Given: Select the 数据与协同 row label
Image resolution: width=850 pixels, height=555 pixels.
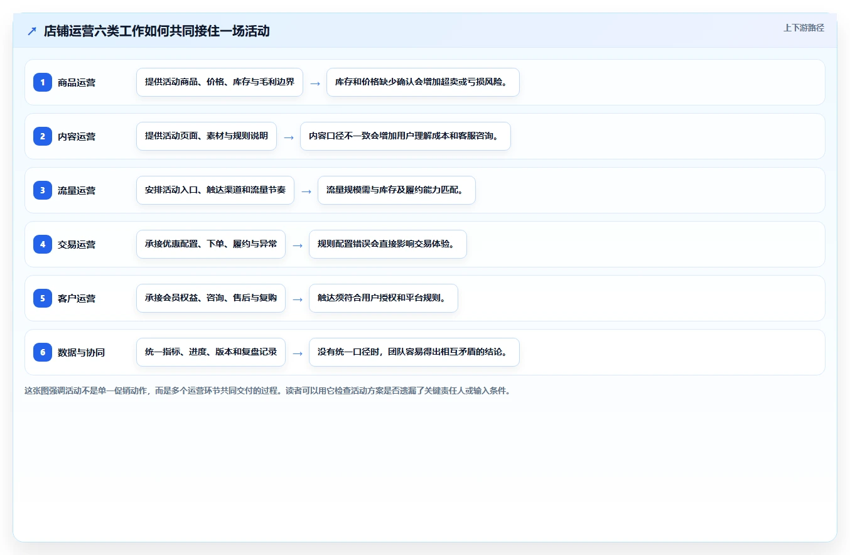Looking at the screenshot, I should click(82, 352).
